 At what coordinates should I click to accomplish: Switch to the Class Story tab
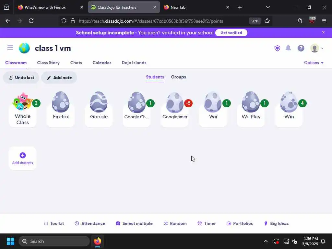tap(48, 63)
